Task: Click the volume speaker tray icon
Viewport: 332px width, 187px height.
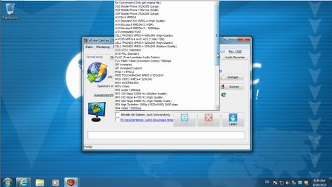Action: click(287, 182)
